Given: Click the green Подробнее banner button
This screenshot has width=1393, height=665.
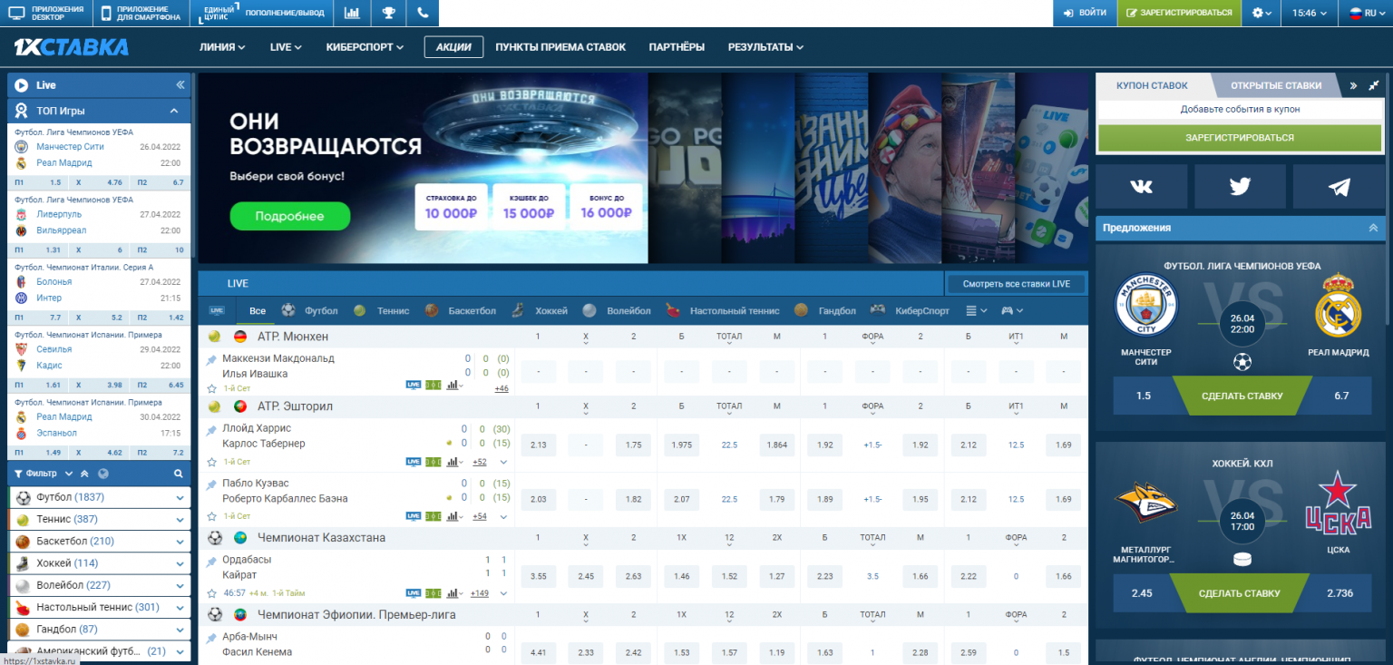Looking at the screenshot, I should [x=289, y=217].
